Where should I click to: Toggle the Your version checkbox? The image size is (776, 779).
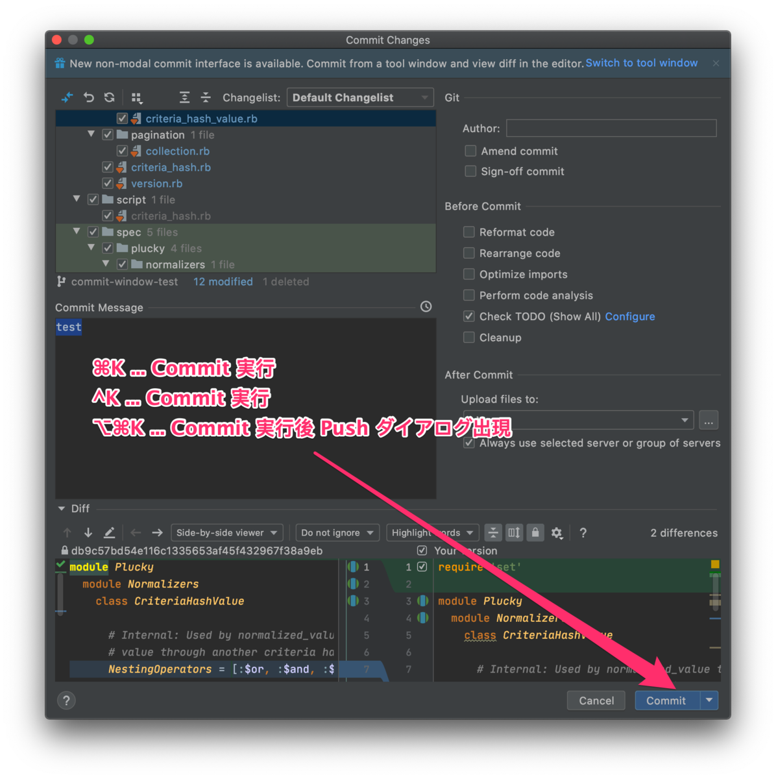(422, 550)
